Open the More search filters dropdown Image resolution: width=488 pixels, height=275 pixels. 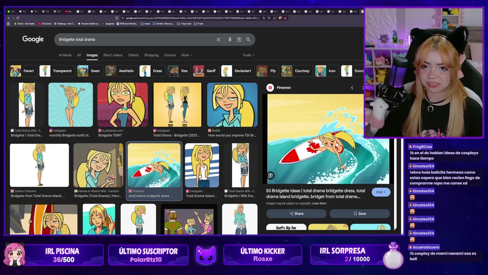(187, 55)
